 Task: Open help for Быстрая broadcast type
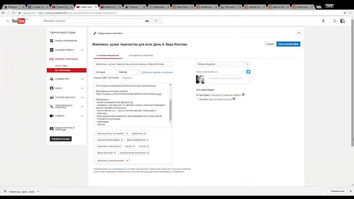[x=243, y=95]
